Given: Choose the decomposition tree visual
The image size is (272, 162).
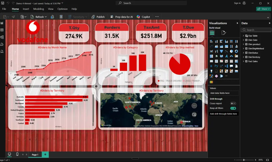Looking at the screenshot, I should (x=226, y=66).
